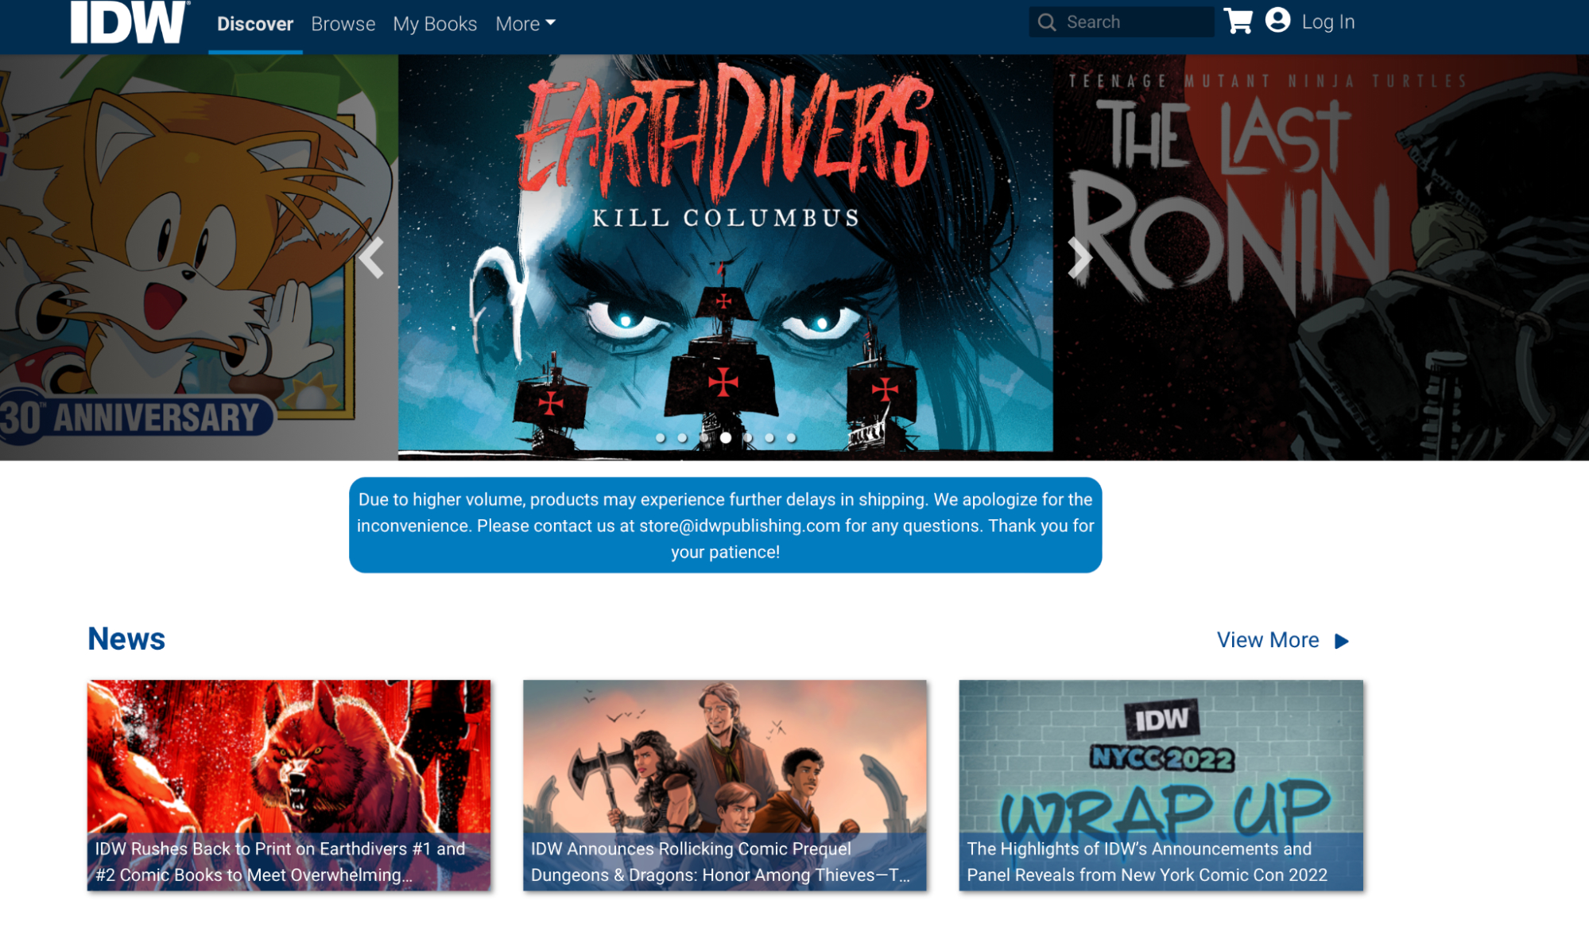Switch to the Browse section

pos(343,23)
